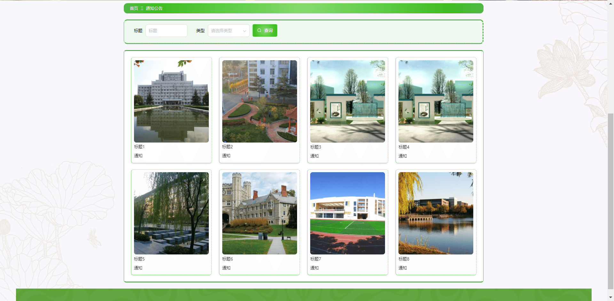
Task: Click the 标题5 text label
Action: tap(139, 259)
